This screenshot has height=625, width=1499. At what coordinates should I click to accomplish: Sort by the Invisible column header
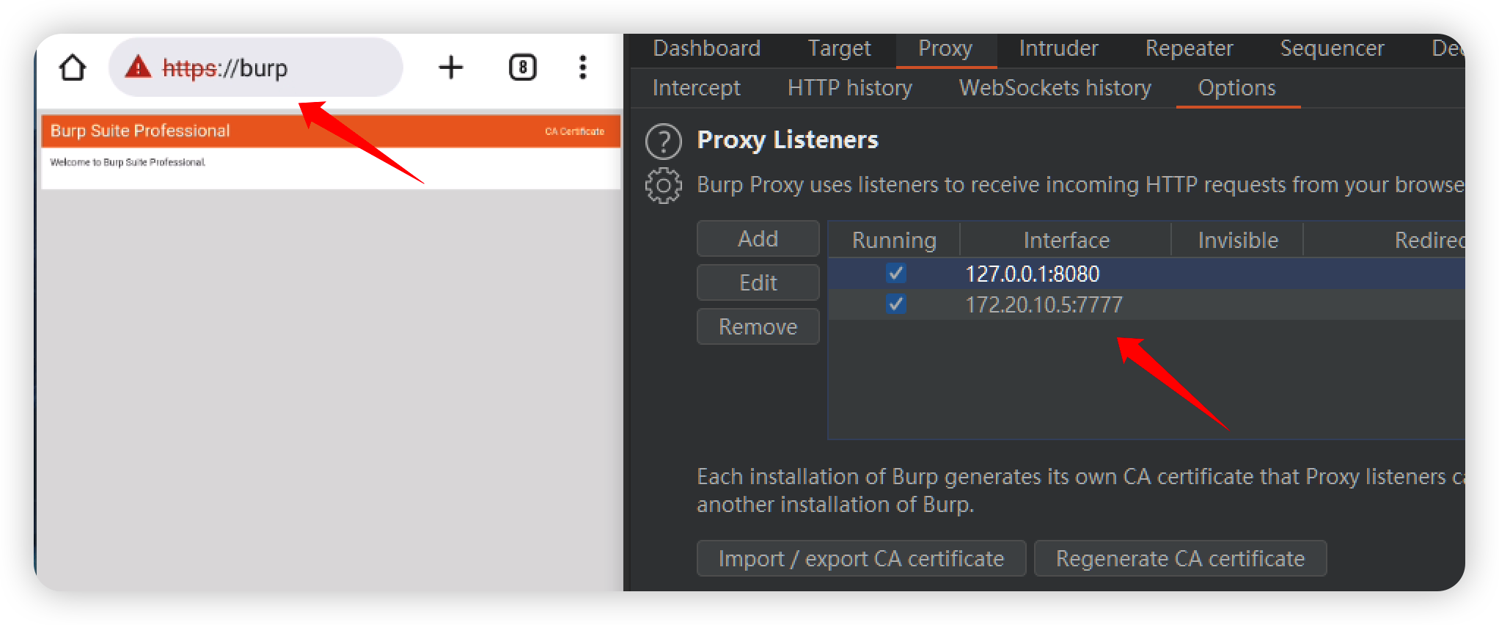tap(1237, 240)
